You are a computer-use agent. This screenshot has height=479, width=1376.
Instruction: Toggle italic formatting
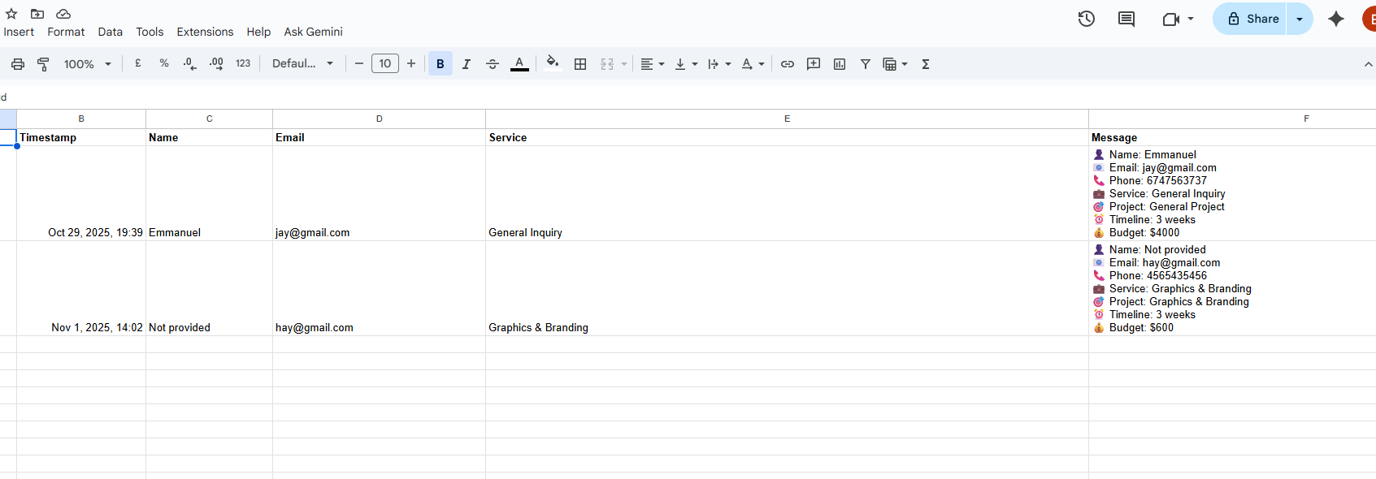[x=467, y=63]
